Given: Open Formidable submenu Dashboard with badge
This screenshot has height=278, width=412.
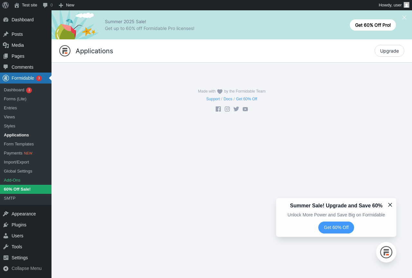Looking at the screenshot, I should (x=26, y=90).
